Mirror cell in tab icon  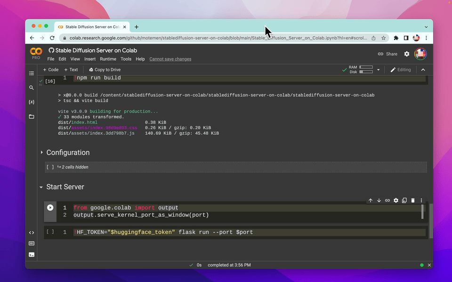[x=404, y=200]
